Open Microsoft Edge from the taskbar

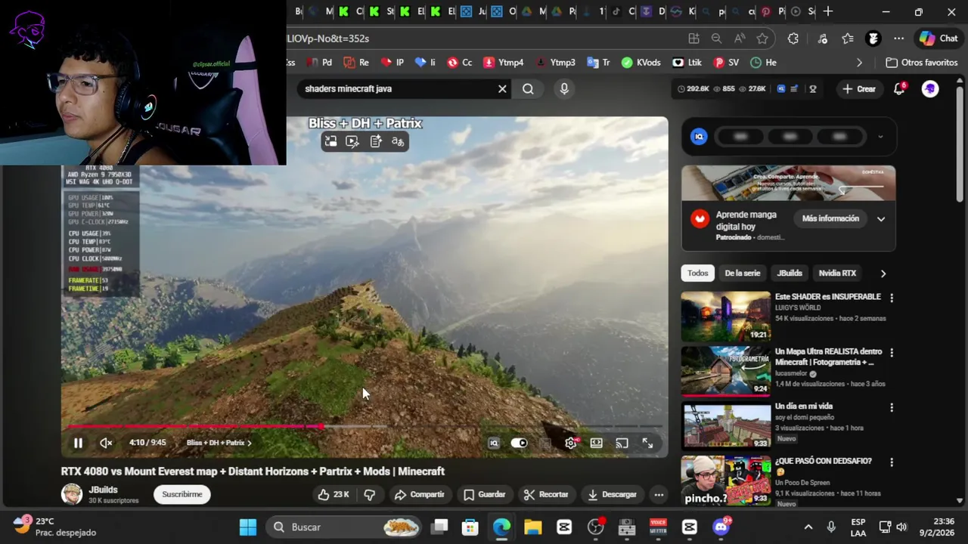tap(501, 527)
